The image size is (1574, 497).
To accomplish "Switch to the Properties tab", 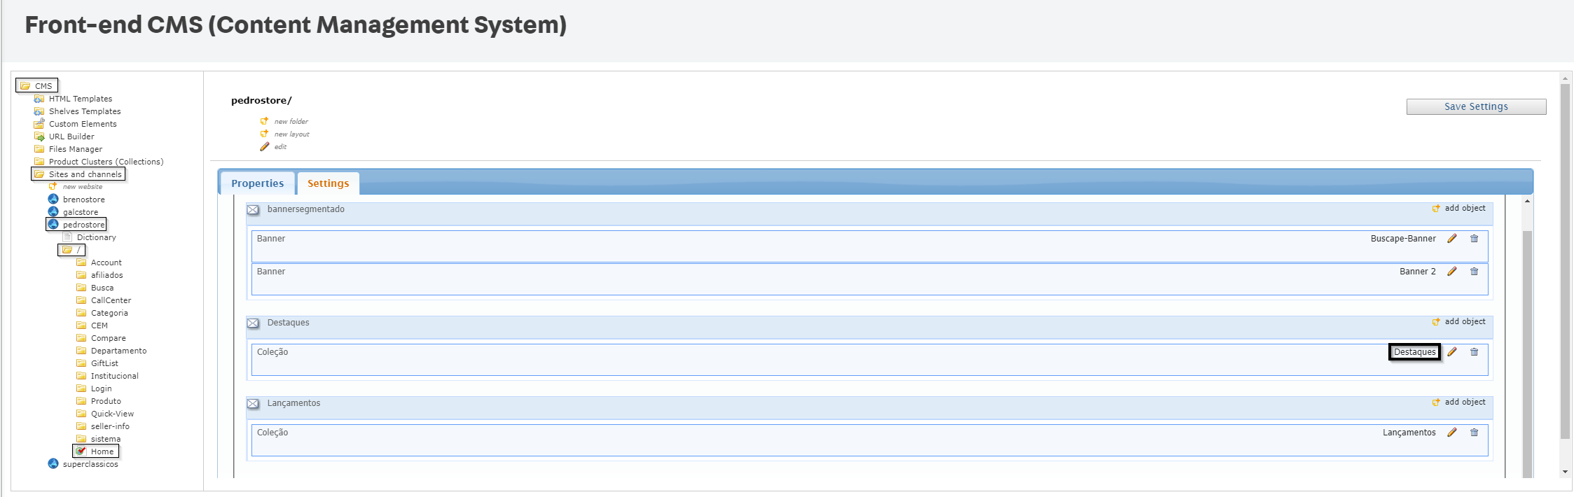I will pos(257,183).
